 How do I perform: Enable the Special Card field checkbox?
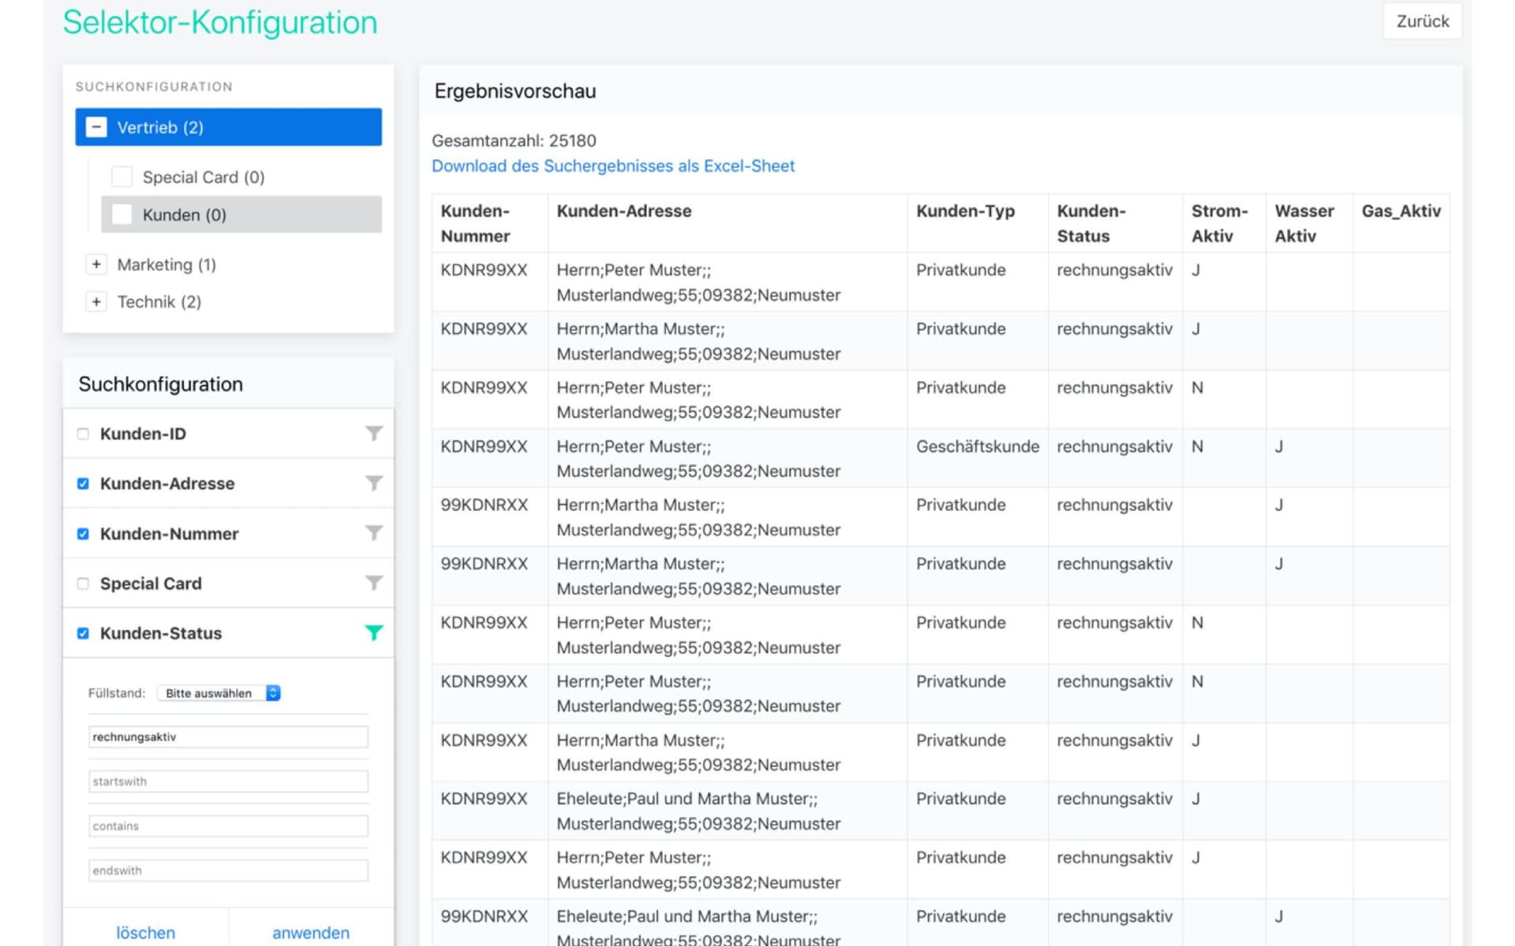[x=83, y=583]
